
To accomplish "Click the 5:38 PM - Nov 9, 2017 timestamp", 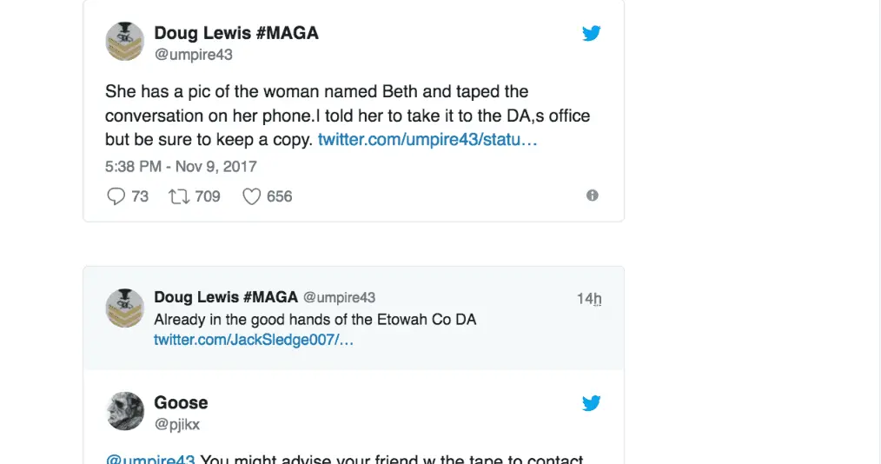I will [181, 166].
